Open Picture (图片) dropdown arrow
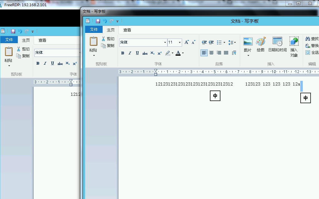 tap(248, 55)
